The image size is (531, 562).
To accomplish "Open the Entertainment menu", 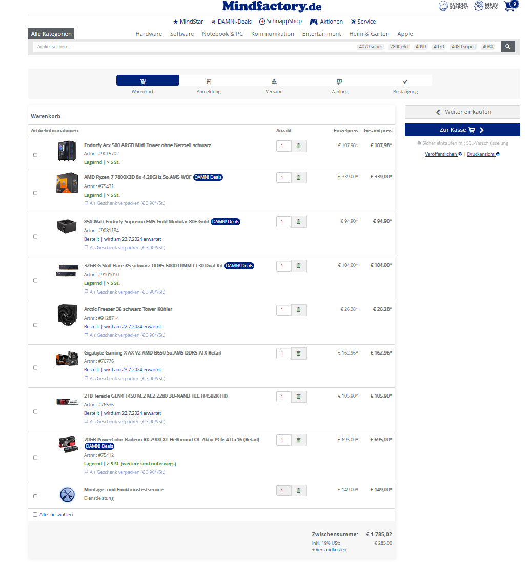I will point(321,34).
